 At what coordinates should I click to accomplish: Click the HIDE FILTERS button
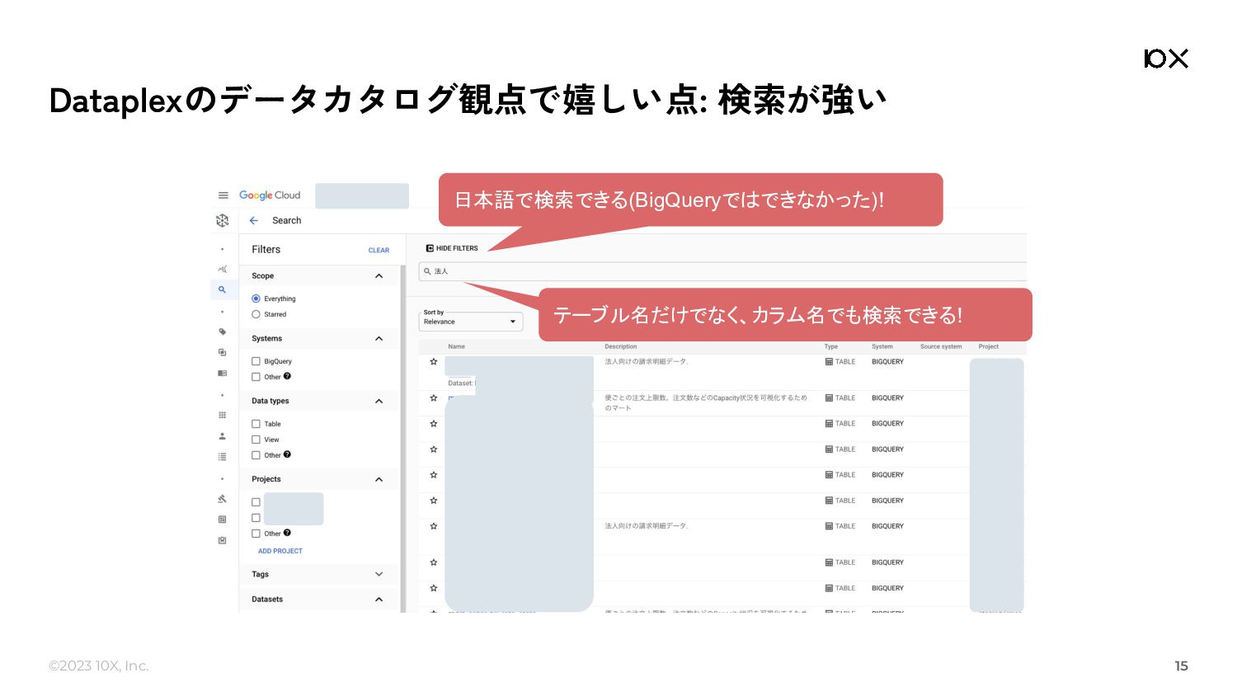[452, 248]
